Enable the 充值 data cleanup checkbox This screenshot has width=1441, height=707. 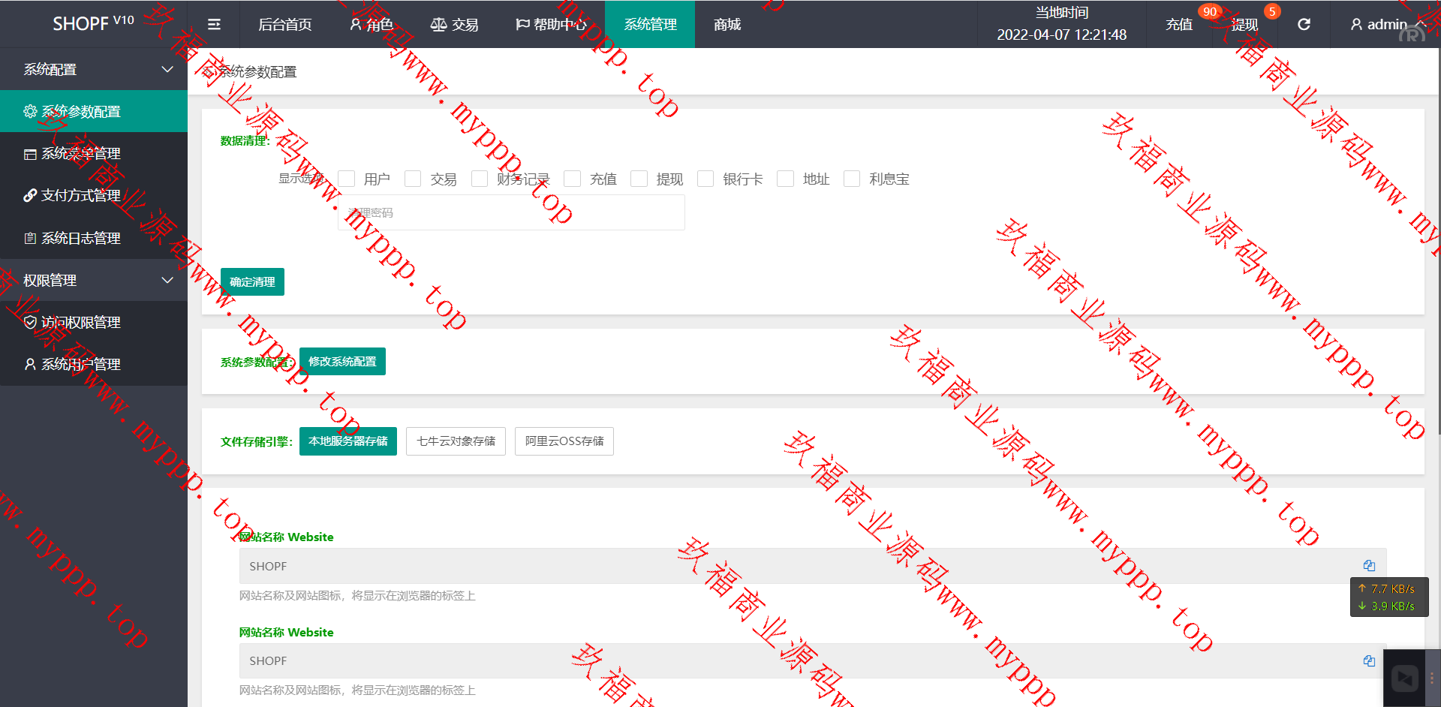coord(573,179)
